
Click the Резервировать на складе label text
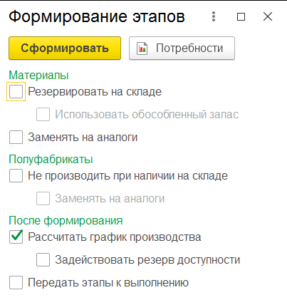95,92
